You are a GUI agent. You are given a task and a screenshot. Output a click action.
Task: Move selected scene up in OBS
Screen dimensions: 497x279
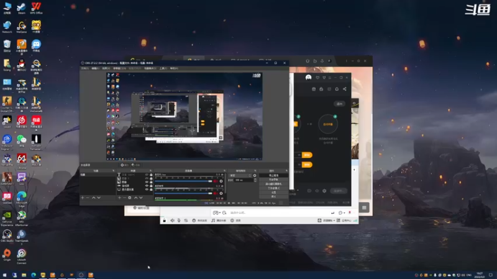click(94, 197)
